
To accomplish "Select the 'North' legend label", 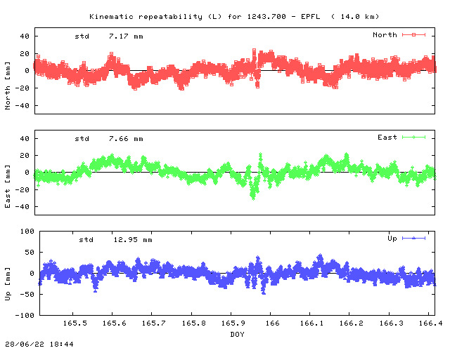I will pos(385,34).
